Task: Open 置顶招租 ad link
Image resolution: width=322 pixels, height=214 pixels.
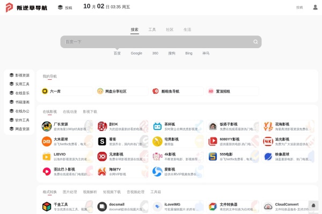Action: 233,91
